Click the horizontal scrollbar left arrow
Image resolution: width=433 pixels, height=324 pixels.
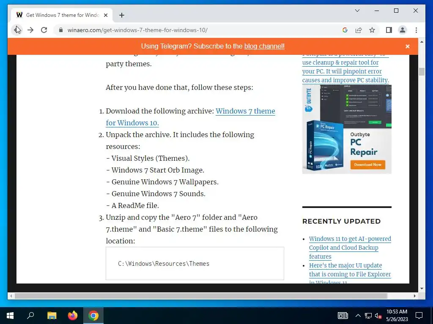(11, 296)
